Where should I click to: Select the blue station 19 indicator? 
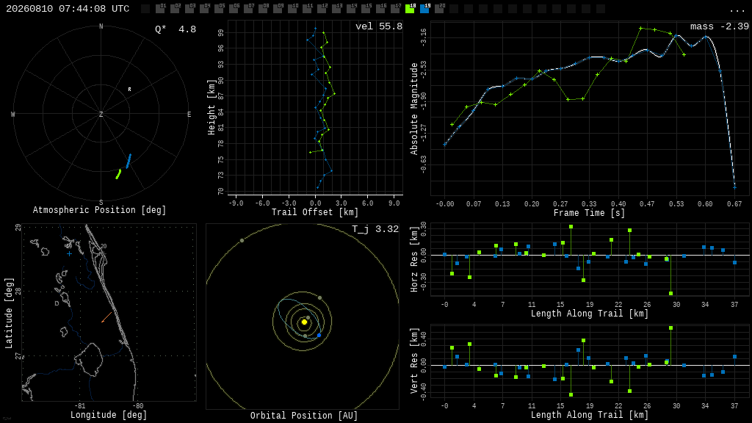point(425,9)
